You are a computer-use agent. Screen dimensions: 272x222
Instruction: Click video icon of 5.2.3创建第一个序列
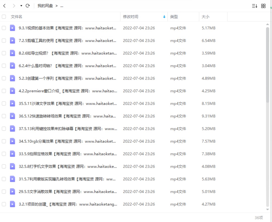click(13, 78)
